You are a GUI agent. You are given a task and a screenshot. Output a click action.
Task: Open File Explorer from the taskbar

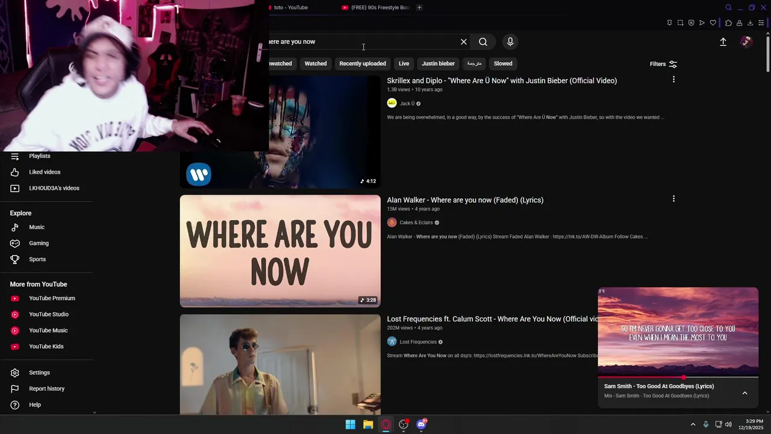pos(368,424)
